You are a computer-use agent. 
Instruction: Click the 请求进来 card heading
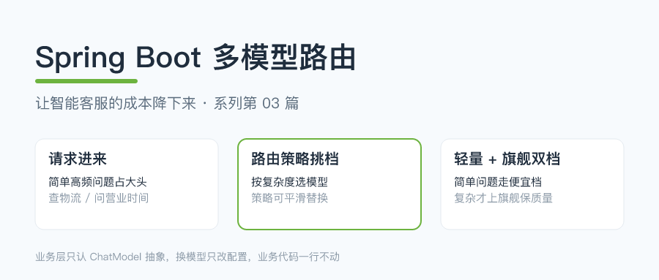pyautogui.click(x=78, y=159)
